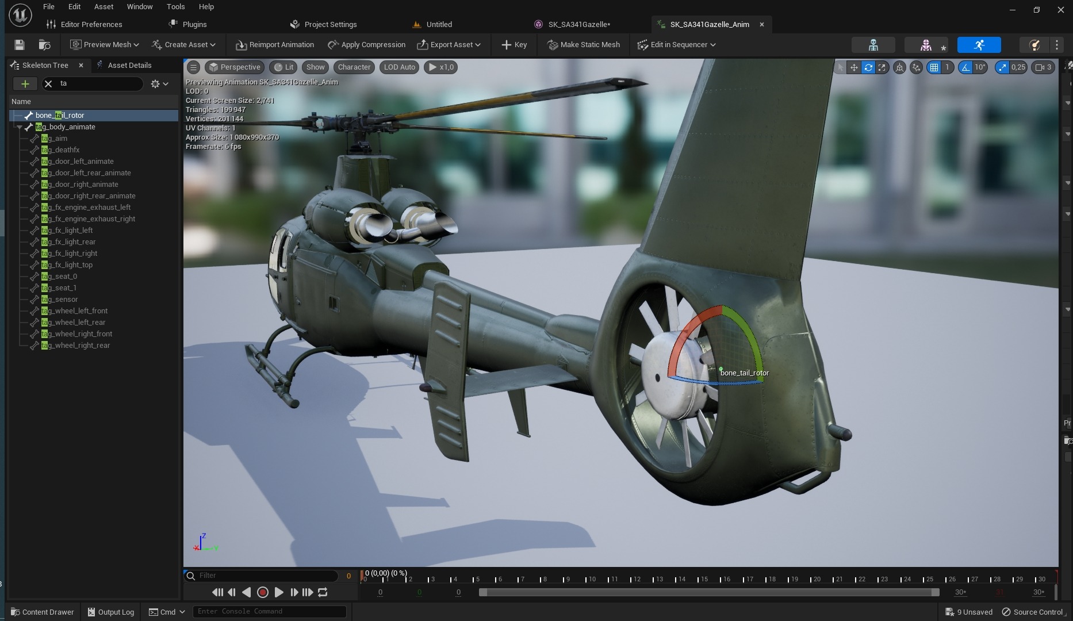The width and height of the screenshot is (1073, 621).
Task: Click the Browse to asset icon
Action: click(44, 45)
